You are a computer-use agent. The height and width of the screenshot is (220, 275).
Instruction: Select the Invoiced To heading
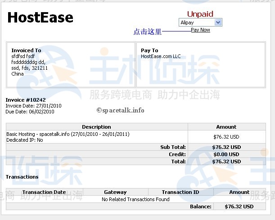pos(26,50)
